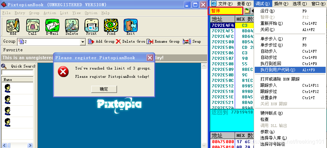Click the Quick Search magnifier icon
The width and height of the screenshot is (327, 148).
pyautogui.click(x=4, y=66)
